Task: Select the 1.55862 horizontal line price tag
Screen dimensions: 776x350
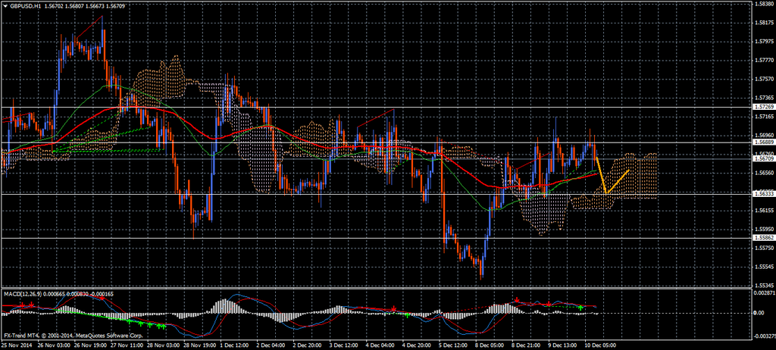Action: (763, 238)
